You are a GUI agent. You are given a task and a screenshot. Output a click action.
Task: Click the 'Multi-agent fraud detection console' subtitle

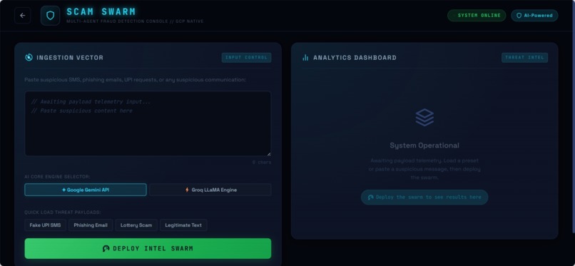tap(135, 21)
